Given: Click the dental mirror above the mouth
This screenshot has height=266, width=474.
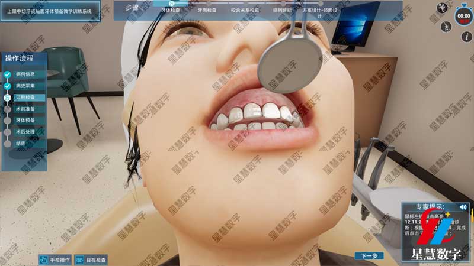Looking at the screenshot, I should click(290, 66).
